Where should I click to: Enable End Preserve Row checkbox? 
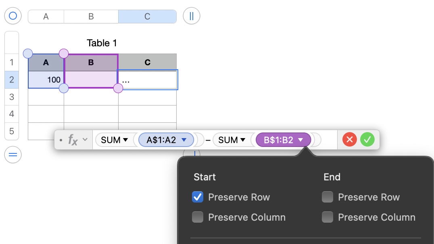328,197
